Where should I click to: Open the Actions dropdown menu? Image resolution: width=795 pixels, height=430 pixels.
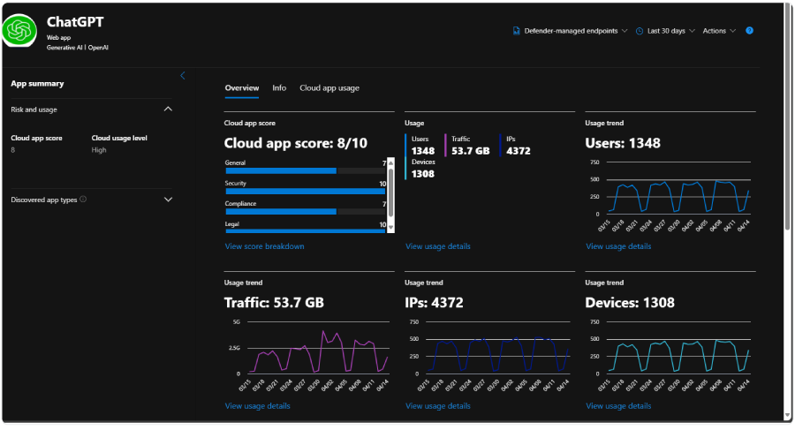click(719, 31)
